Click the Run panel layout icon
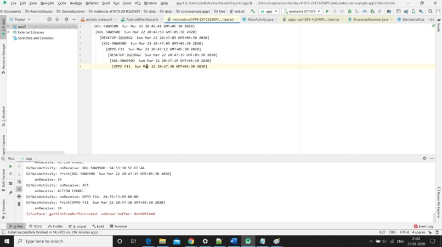 click(x=10, y=183)
